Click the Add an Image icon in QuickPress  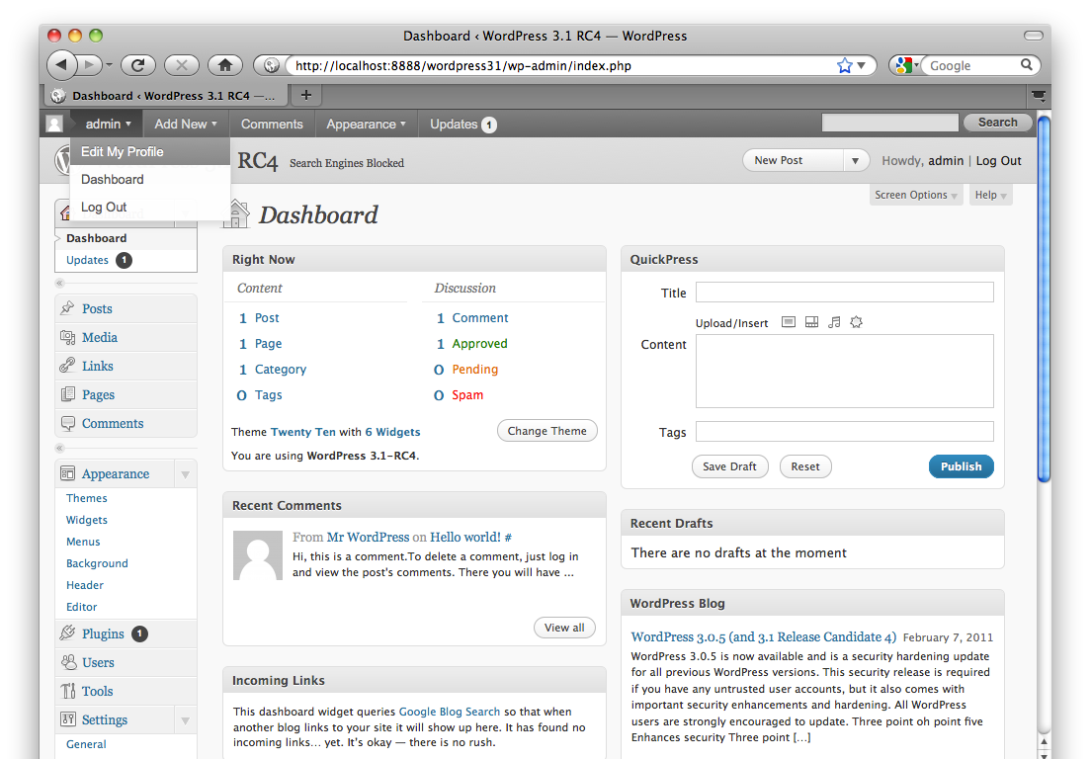click(789, 322)
